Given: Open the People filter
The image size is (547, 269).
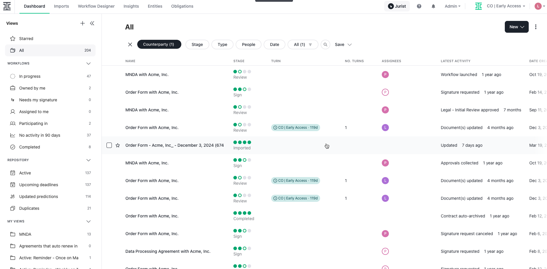Looking at the screenshot, I should 248,44.
